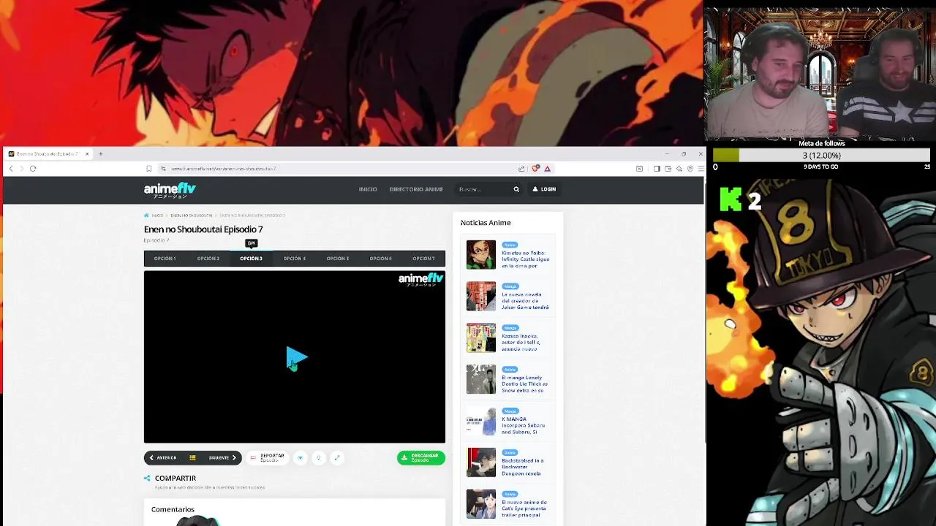The height and width of the screenshot is (526, 936).
Task: Click the Login button
Action: (544, 189)
